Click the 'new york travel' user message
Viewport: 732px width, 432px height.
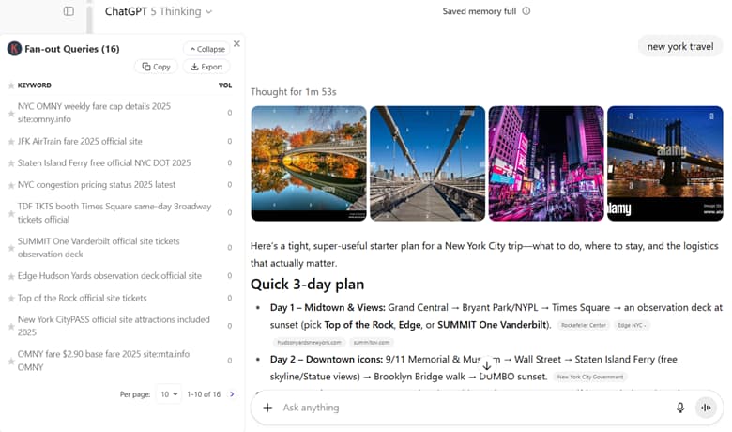tap(680, 46)
